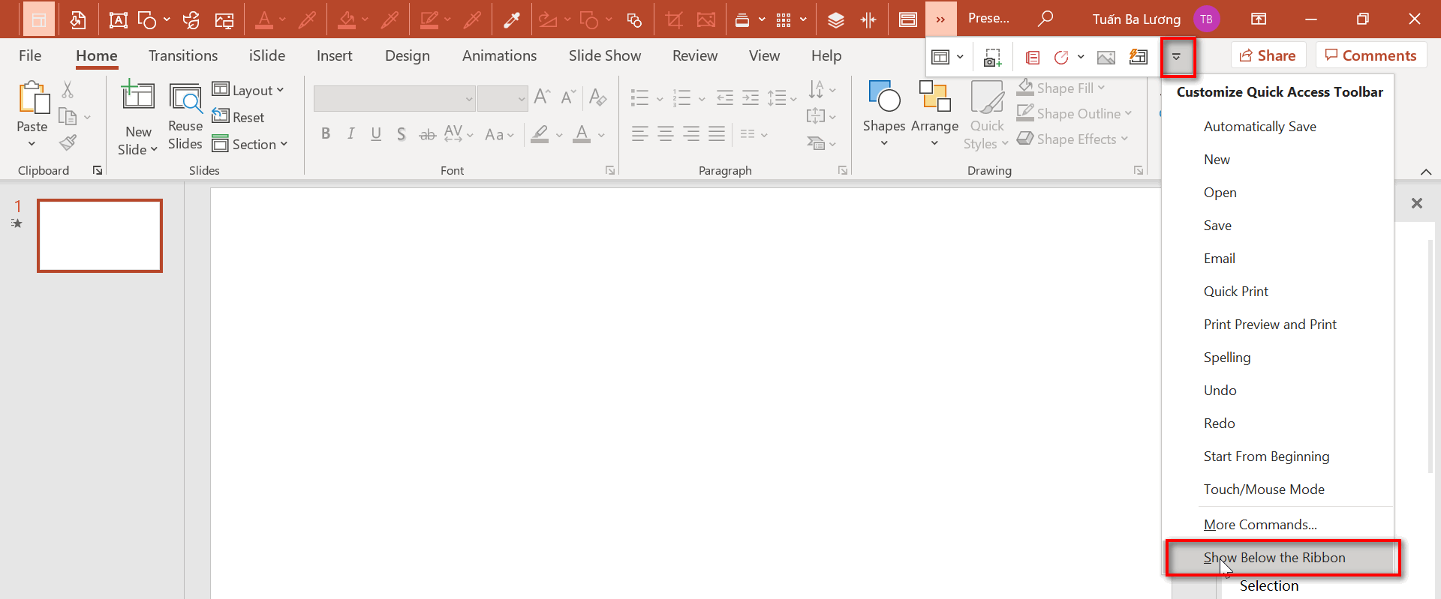Toggle Italic formatting
Image resolution: width=1441 pixels, height=599 pixels.
[x=350, y=134]
